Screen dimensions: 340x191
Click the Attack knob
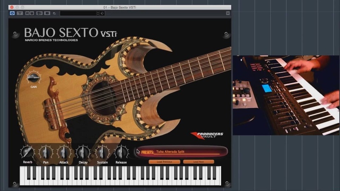(64, 153)
